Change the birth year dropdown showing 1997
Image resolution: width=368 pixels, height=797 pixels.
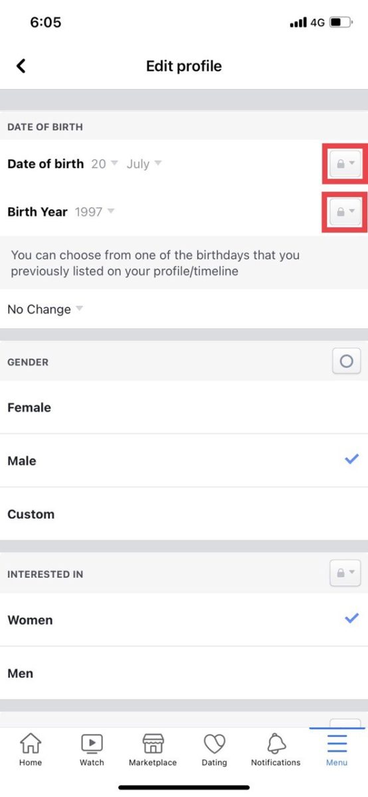(94, 212)
